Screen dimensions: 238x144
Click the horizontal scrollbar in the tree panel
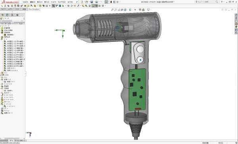[x=12, y=138]
